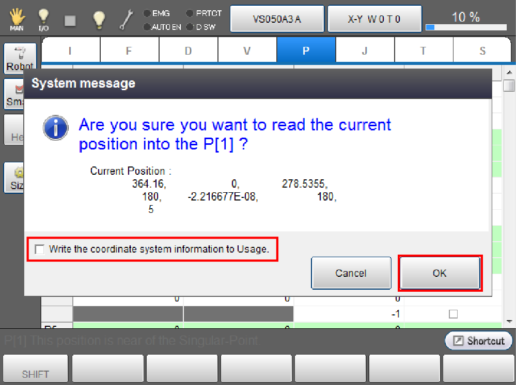The width and height of the screenshot is (516, 385).
Task: Open the I variable tab
Action: pyautogui.click(x=70, y=51)
